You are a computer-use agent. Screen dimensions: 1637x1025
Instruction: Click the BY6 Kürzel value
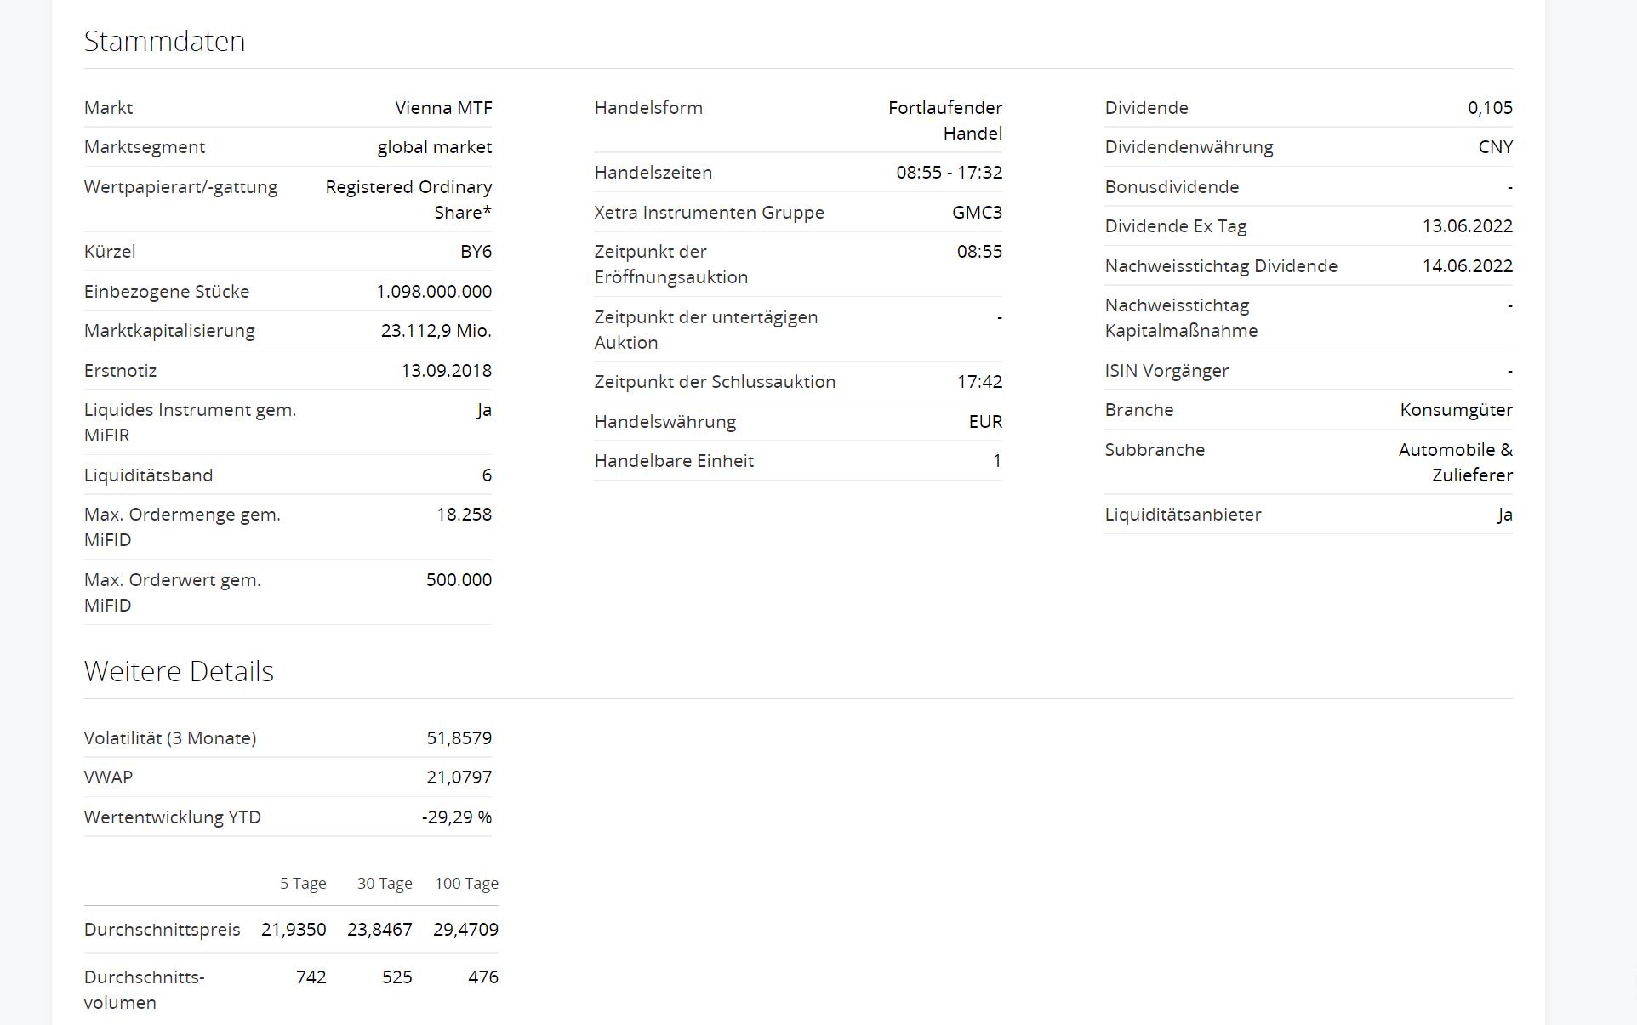pos(476,252)
